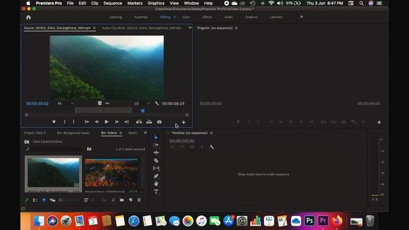The width and height of the screenshot is (409, 230).
Task: Step forward one frame in Source monitor
Action: pyautogui.click(x=116, y=122)
